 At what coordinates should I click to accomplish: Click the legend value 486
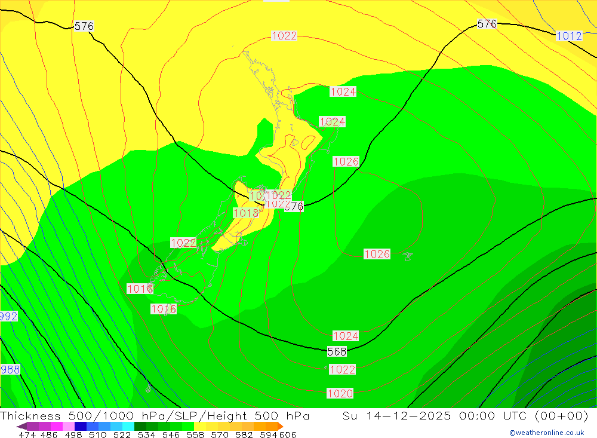49,434
